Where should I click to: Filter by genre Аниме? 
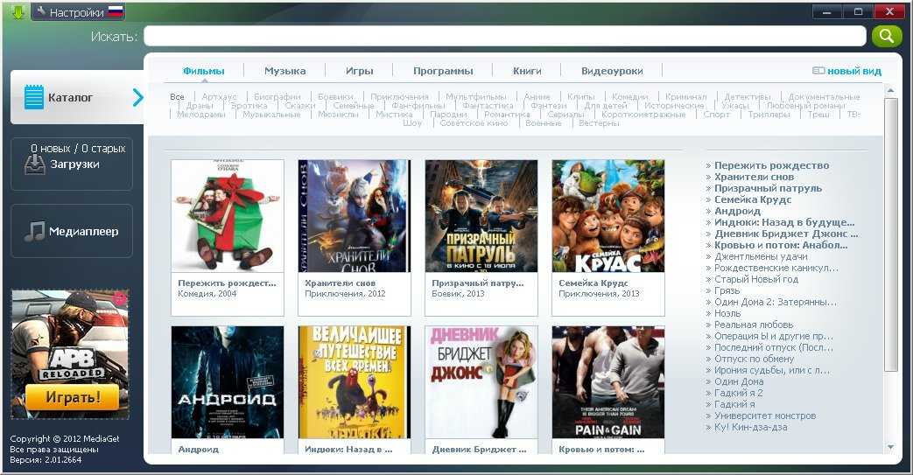tap(537, 96)
